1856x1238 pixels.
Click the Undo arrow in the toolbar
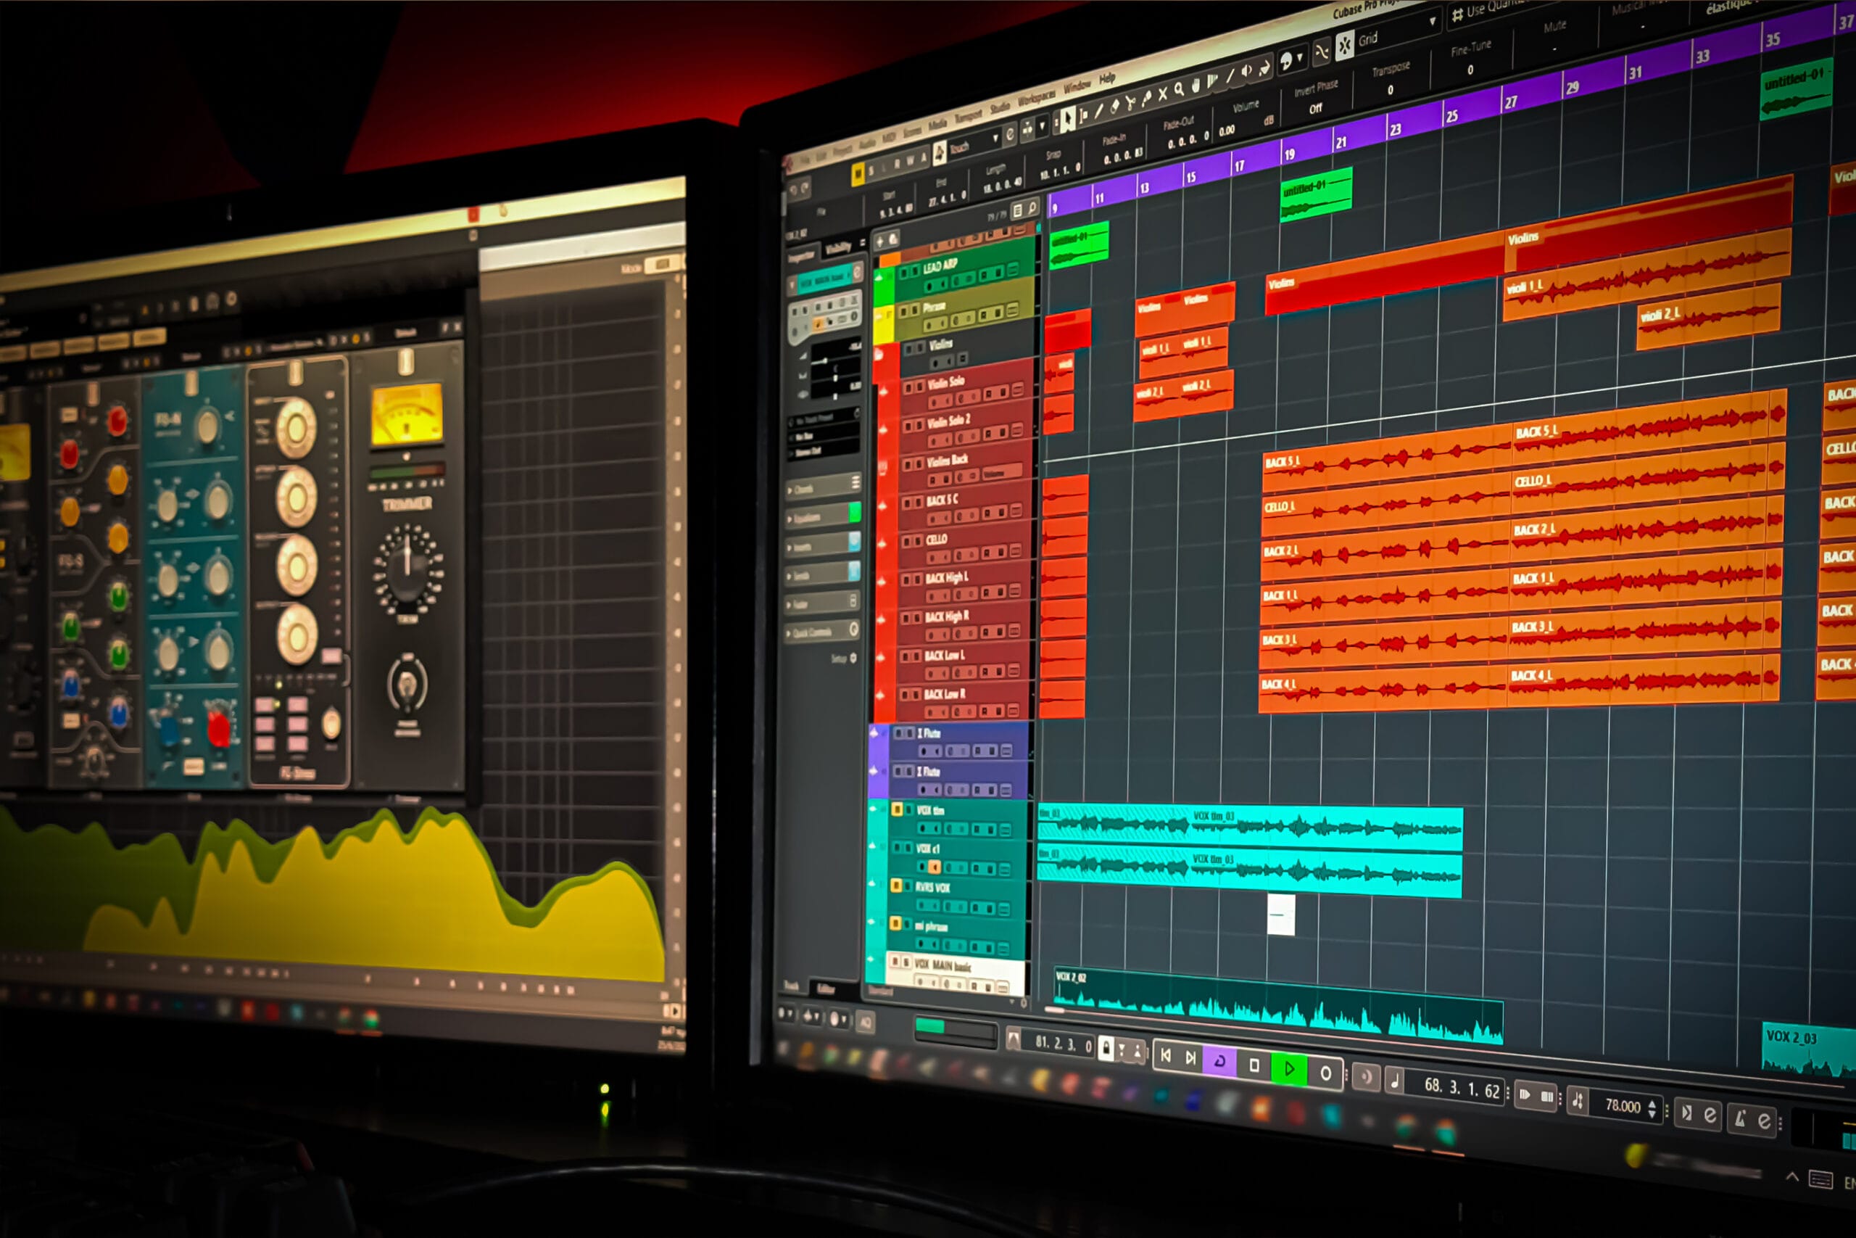tap(794, 191)
